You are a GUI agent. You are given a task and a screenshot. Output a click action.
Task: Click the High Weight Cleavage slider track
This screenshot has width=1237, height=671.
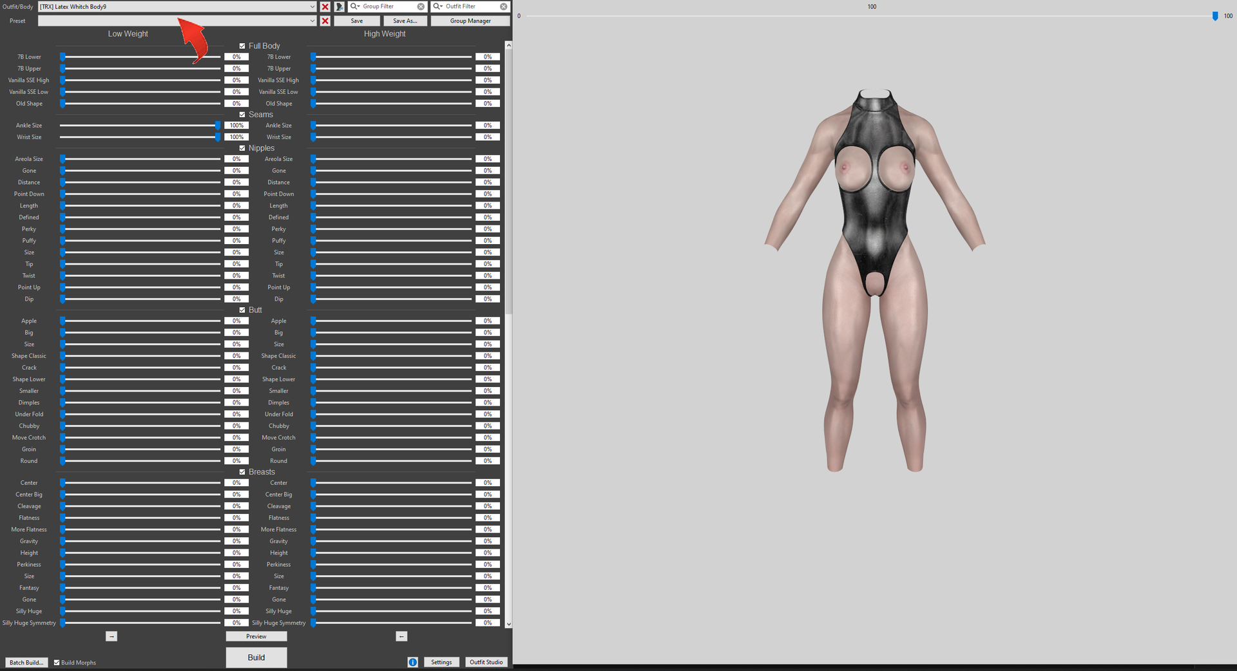[x=391, y=506]
